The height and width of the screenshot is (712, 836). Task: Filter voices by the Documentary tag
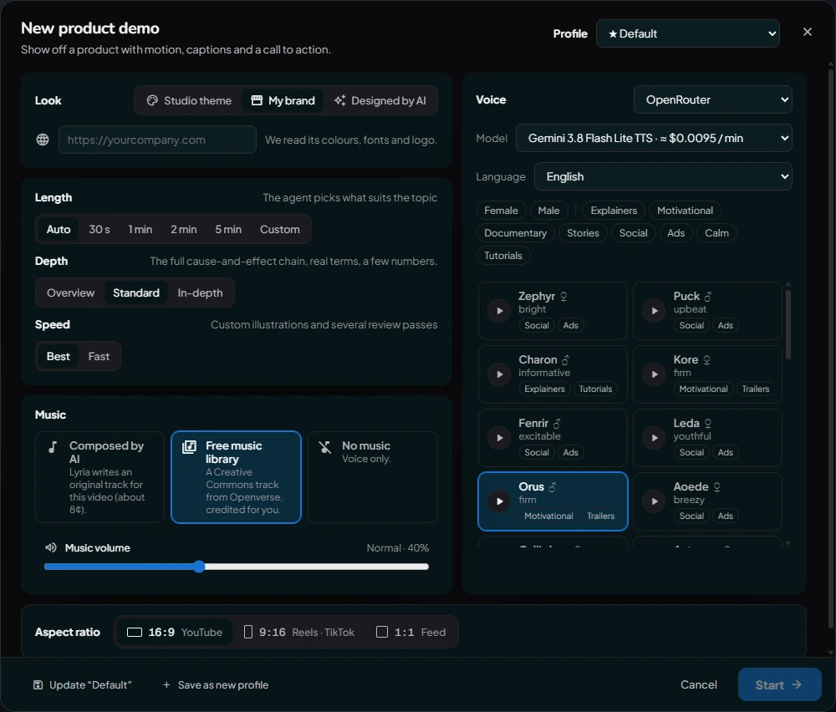(x=516, y=233)
